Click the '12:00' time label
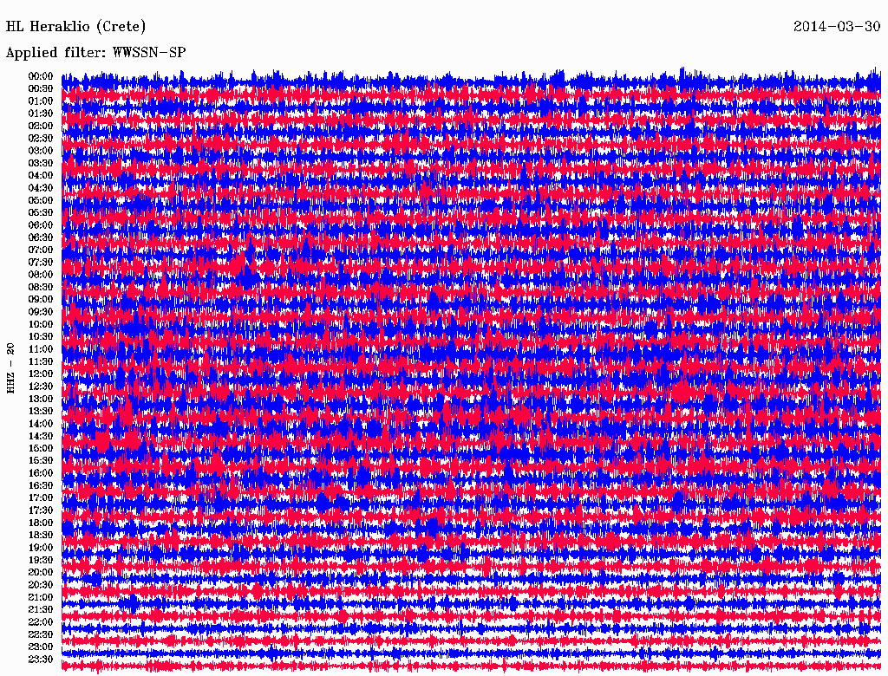Viewport: 888px width, 676px height. click(x=41, y=374)
